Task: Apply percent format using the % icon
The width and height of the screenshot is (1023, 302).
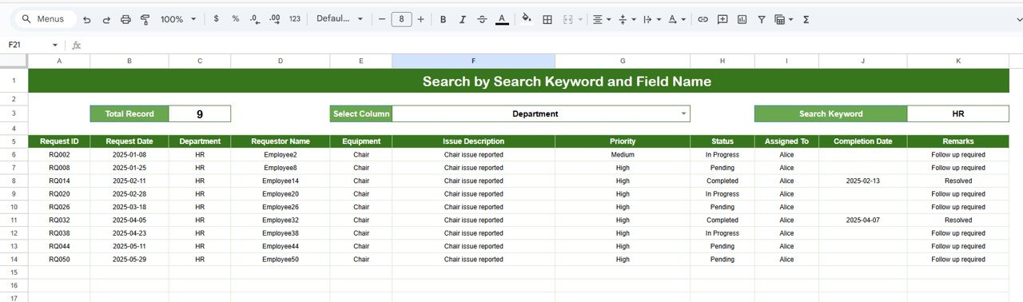Action: (x=236, y=19)
